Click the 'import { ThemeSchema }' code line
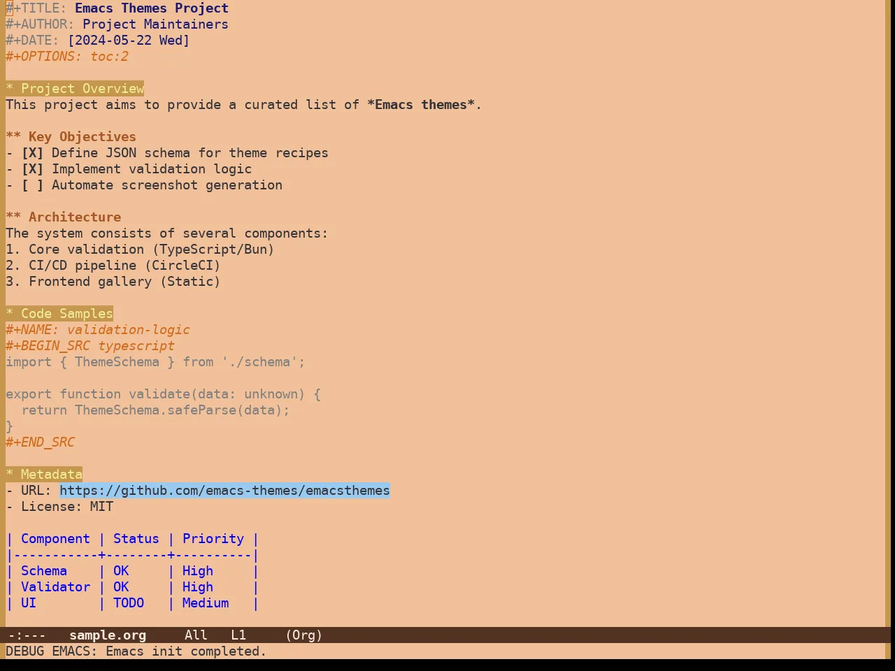Image resolution: width=895 pixels, height=671 pixels. click(155, 362)
